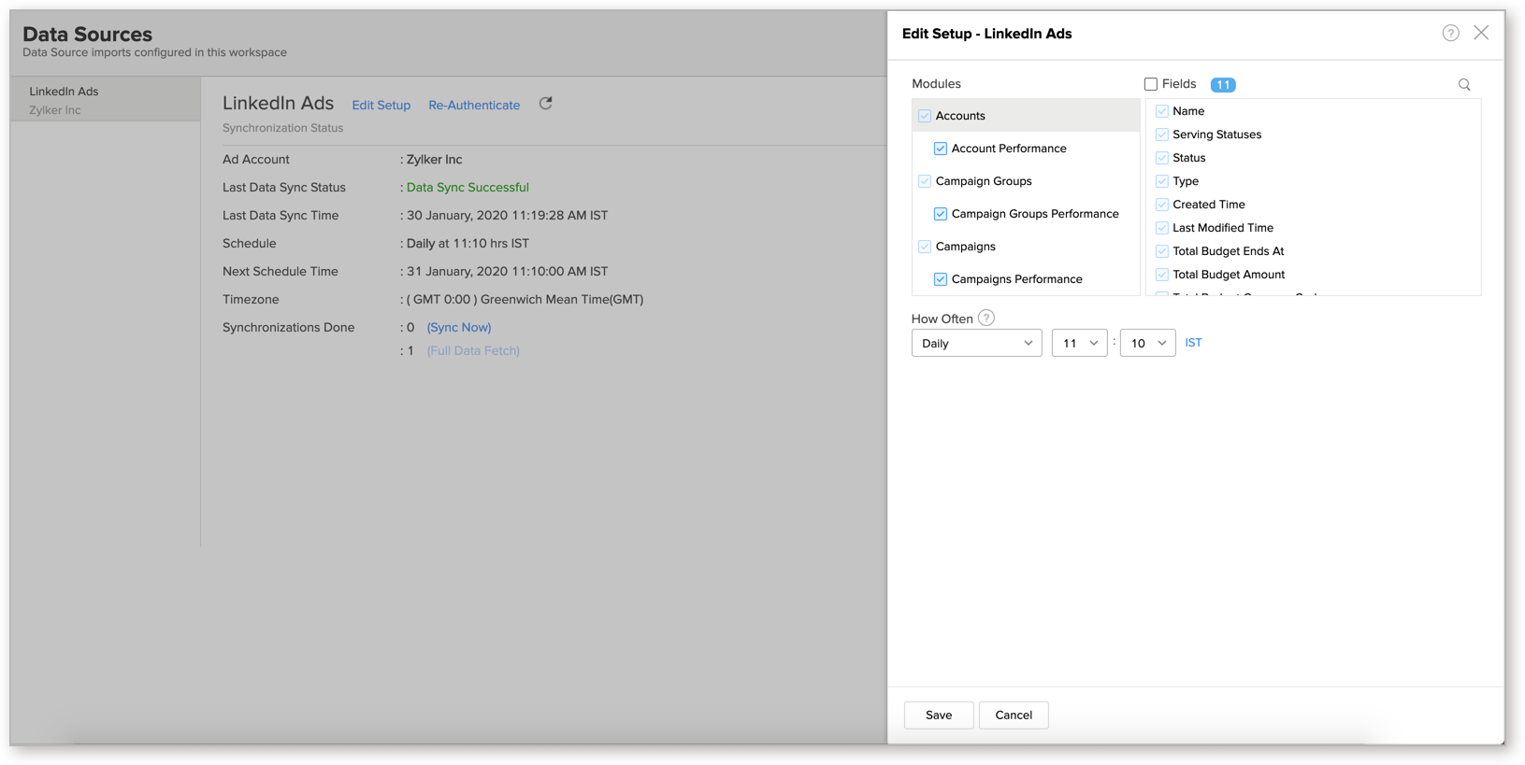1525x765 pixels.
Task: Toggle the Accounts module checkbox
Action: (x=925, y=116)
